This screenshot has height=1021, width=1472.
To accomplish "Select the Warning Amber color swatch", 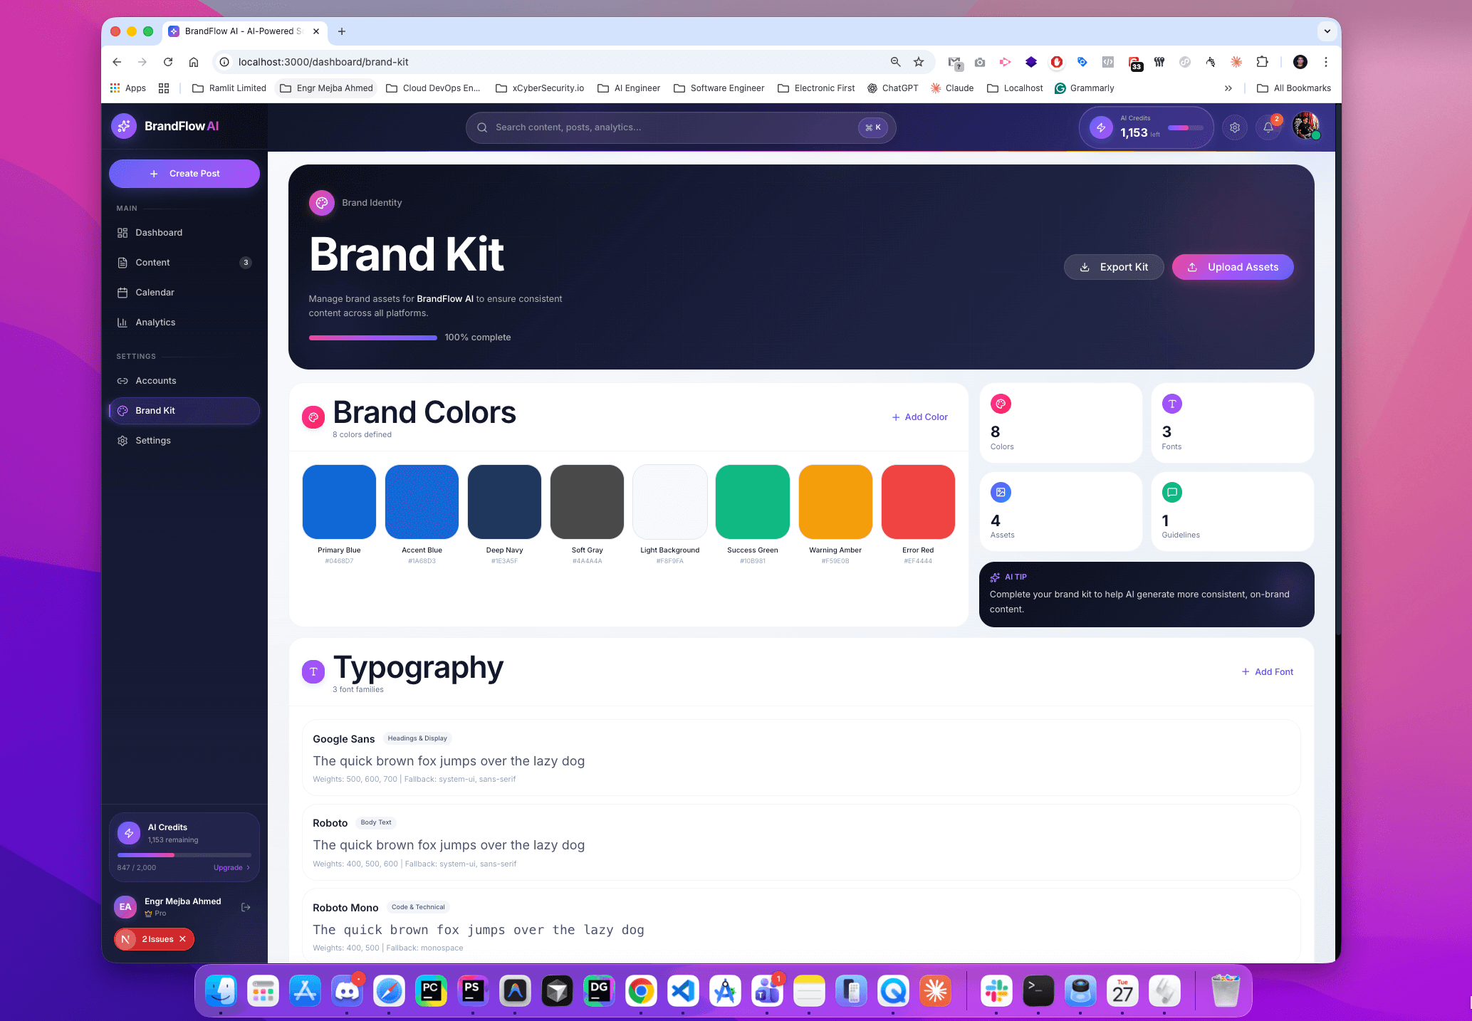I will (835, 501).
